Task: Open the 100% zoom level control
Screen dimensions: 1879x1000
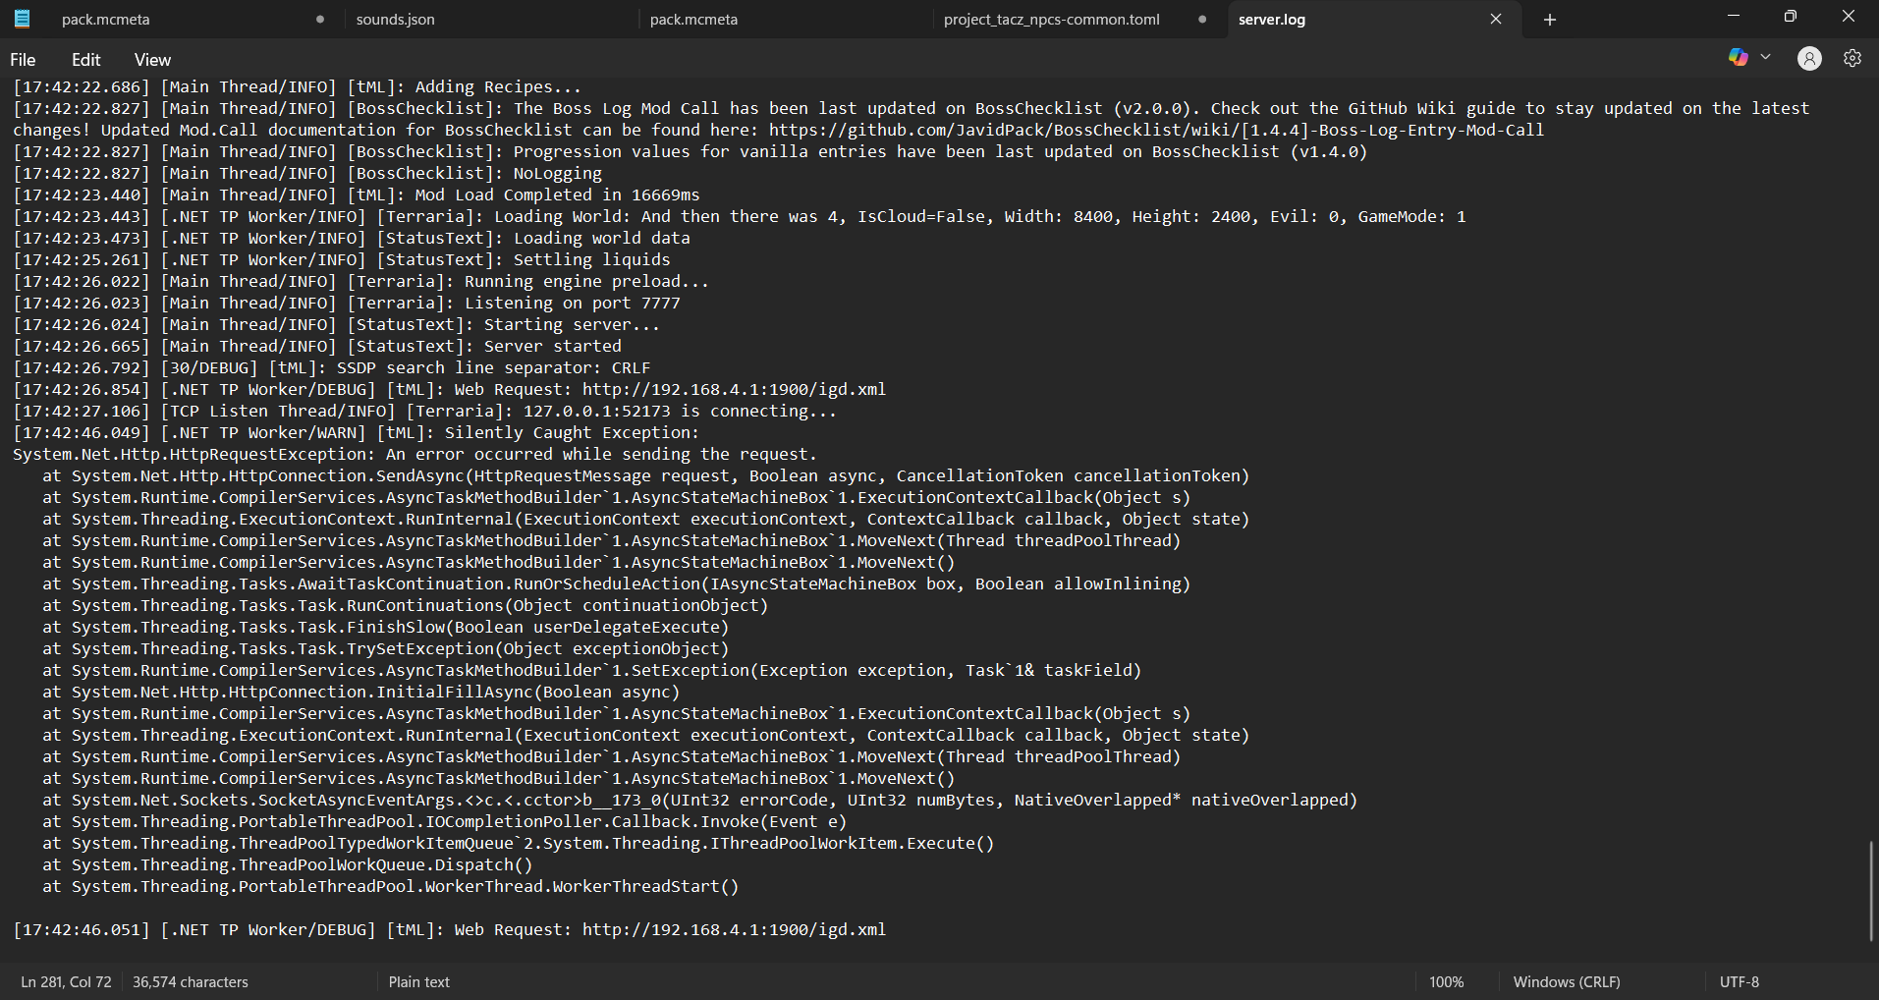Action: coord(1447,982)
